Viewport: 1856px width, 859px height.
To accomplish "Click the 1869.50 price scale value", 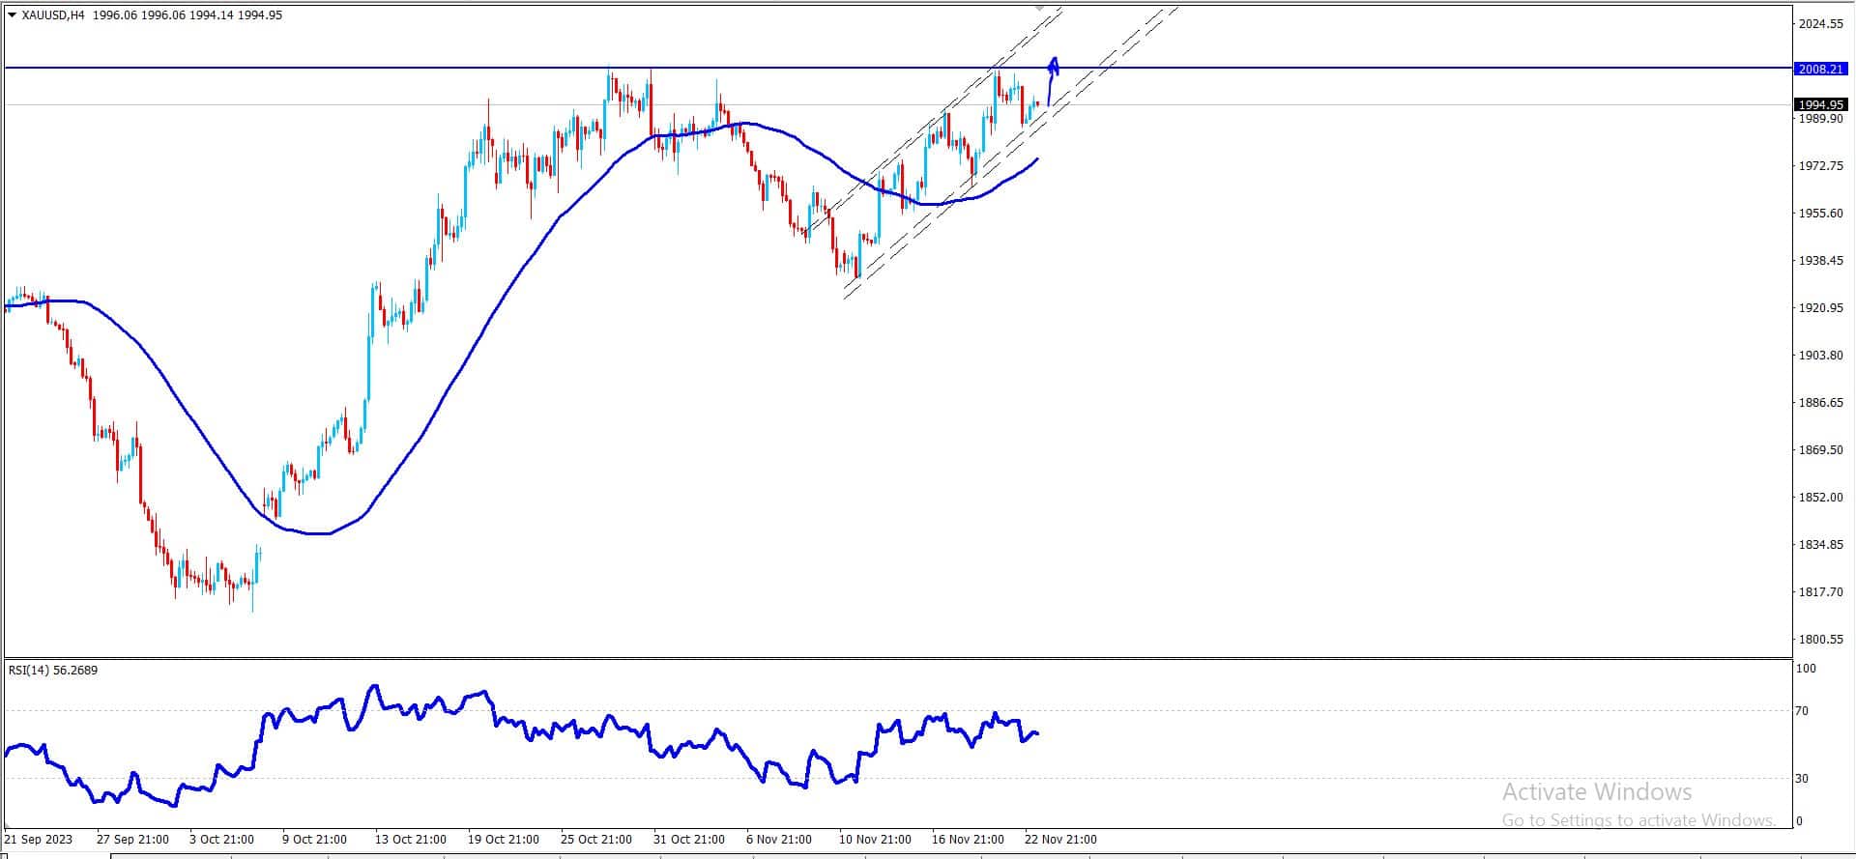I will [x=1820, y=450].
